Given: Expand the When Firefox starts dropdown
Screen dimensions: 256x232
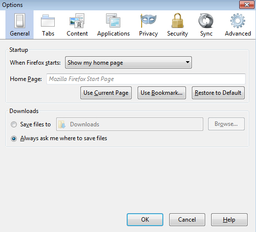Looking at the screenshot, I should tap(128, 63).
